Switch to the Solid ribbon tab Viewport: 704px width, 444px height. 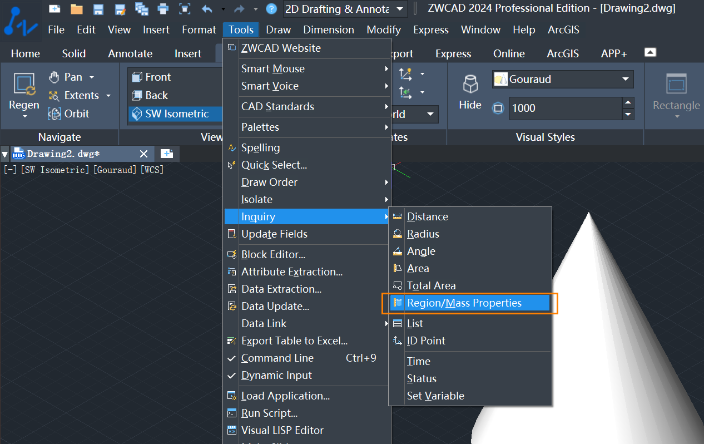pos(74,54)
